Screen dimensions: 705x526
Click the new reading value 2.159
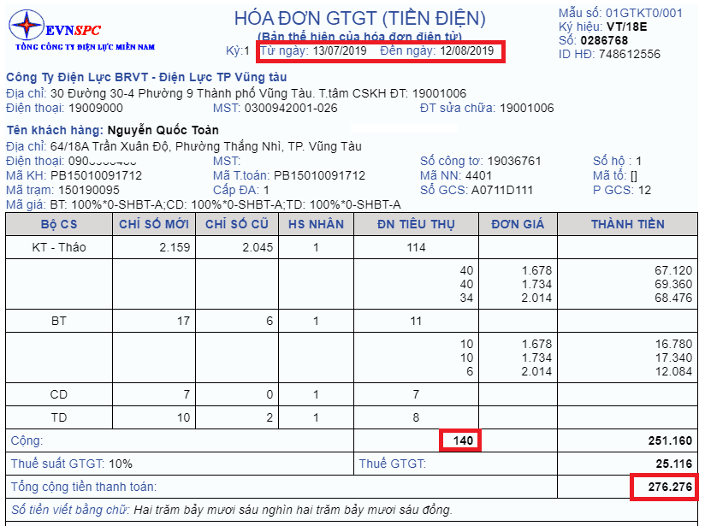click(x=175, y=247)
